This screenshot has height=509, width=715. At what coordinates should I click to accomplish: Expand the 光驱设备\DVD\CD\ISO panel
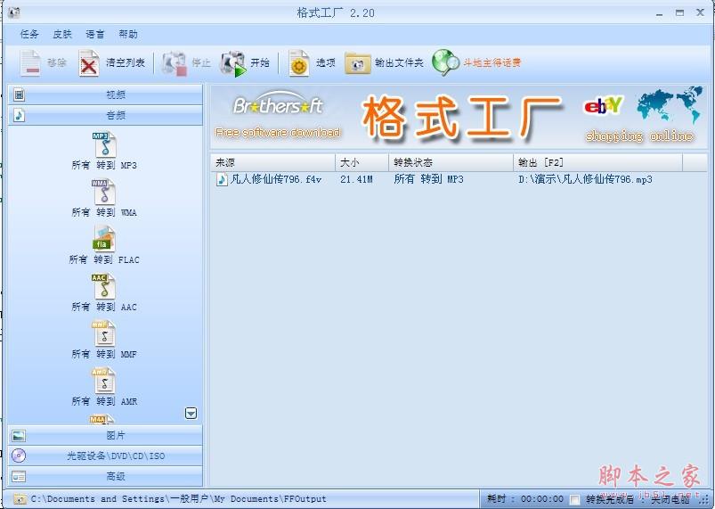click(105, 456)
